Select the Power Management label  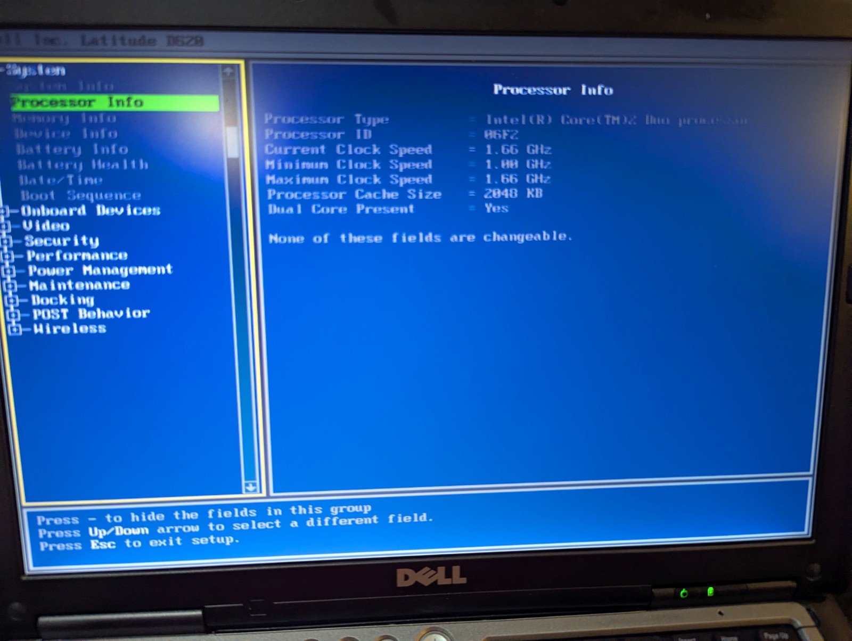coord(101,270)
